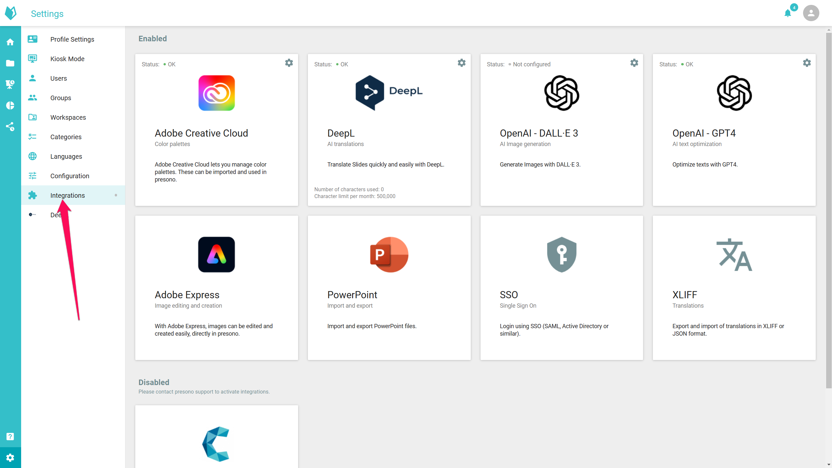Open the folder icon in the left rail
Image resolution: width=832 pixels, height=468 pixels.
pos(10,63)
